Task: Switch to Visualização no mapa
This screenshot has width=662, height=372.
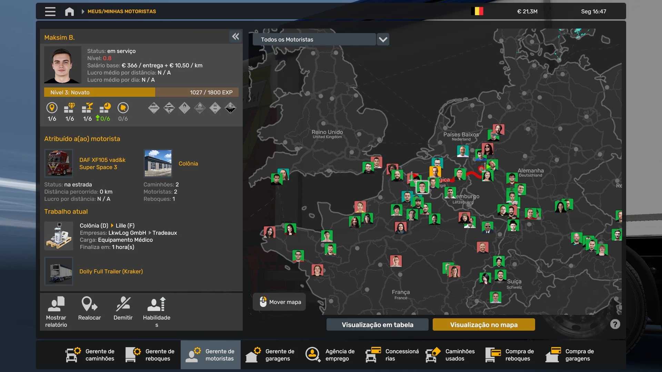Action: pyautogui.click(x=483, y=324)
